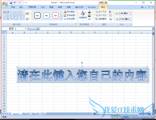The image size is (156, 120).
Task: Choose the rectangle shape in gallery
Action: tap(17, 12)
